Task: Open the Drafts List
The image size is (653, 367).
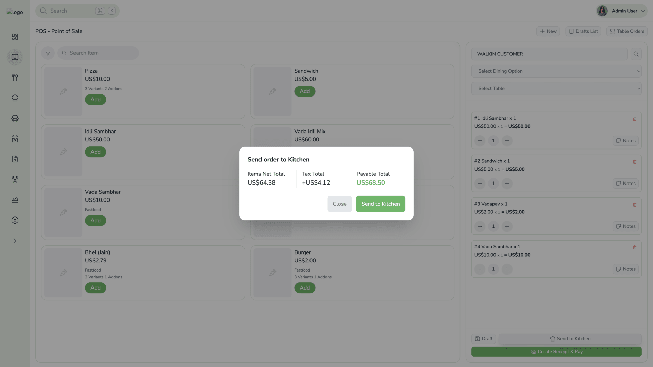Action: click(583, 31)
